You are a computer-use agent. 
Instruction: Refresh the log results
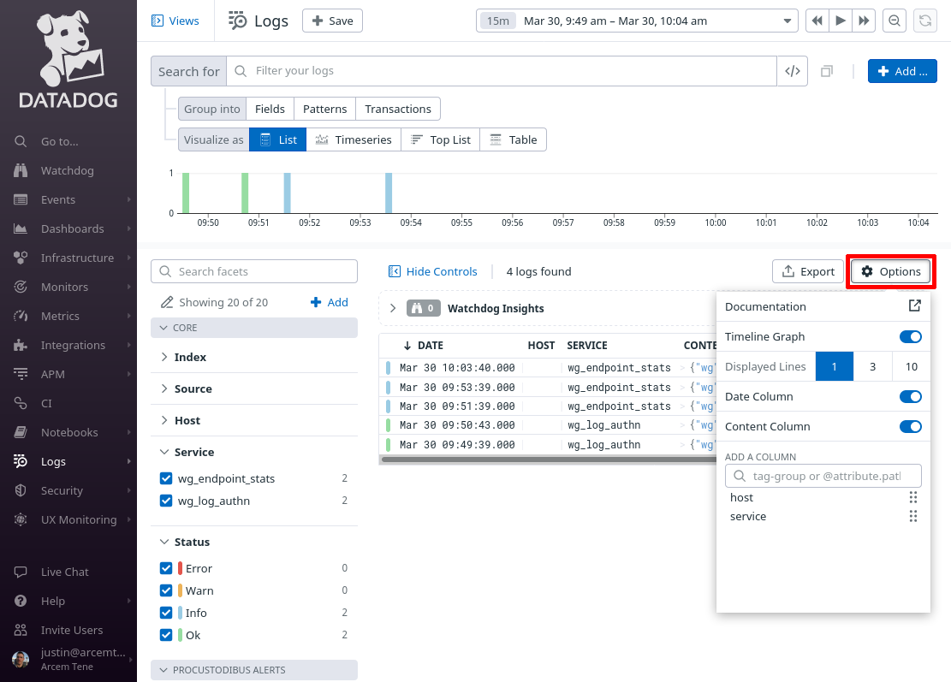point(925,21)
